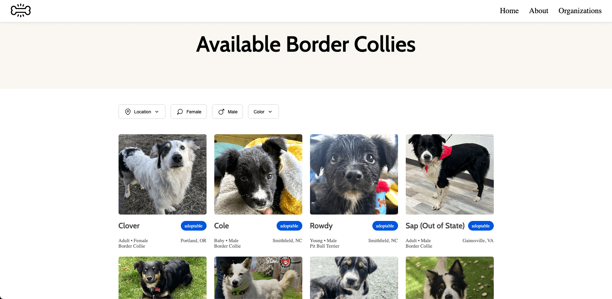This screenshot has width=612, height=299.
Task: View Cole's puppy photo
Action: (258, 174)
